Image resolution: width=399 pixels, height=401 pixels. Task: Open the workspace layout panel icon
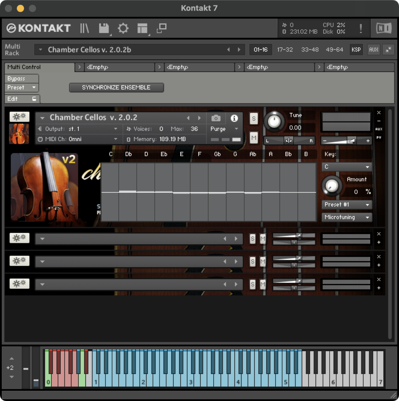coord(142,28)
